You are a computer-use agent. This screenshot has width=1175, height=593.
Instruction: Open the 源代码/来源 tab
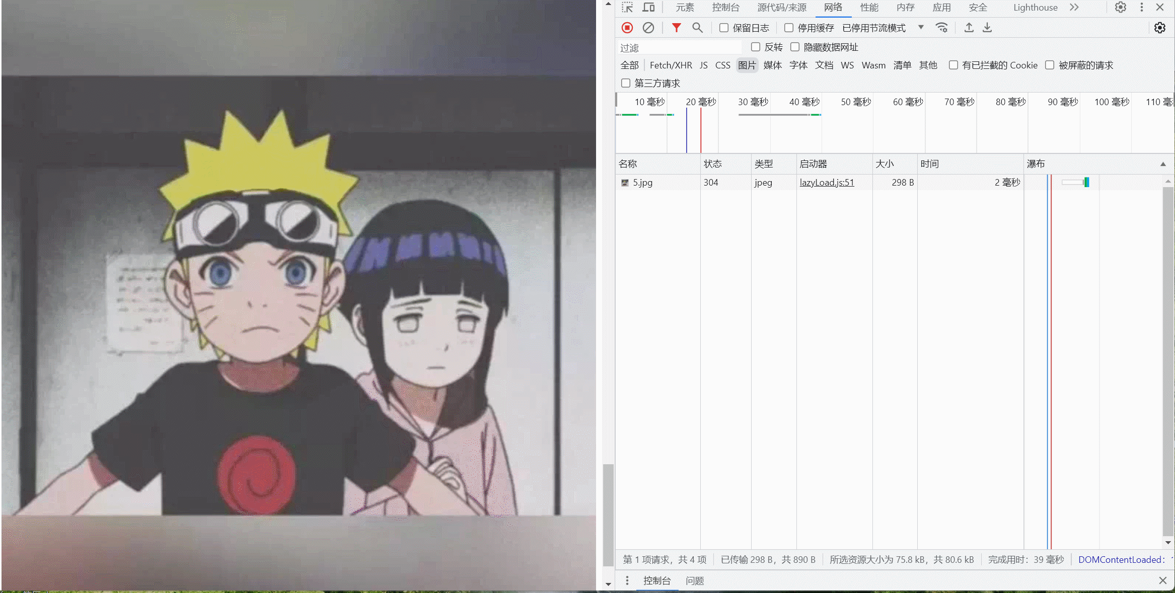(782, 8)
